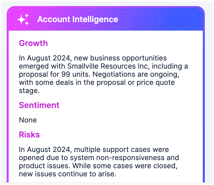214x185 pixels.
Task: Click the gradient header banner's blue area
Action: pyautogui.click(x=173, y=19)
